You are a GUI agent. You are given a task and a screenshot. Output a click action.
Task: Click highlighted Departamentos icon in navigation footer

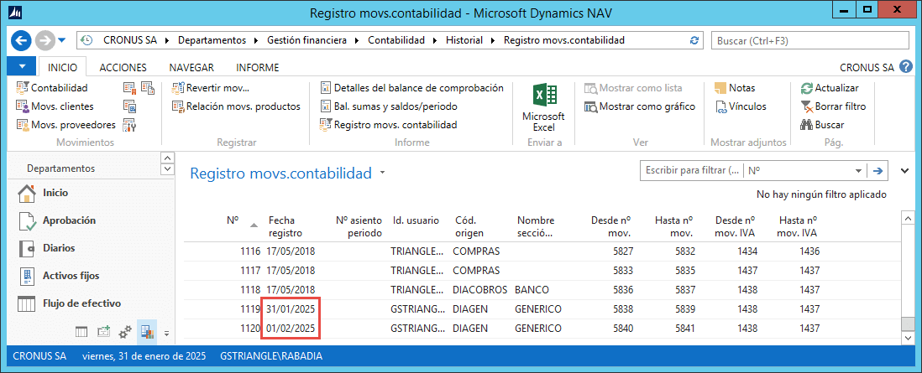tap(146, 333)
